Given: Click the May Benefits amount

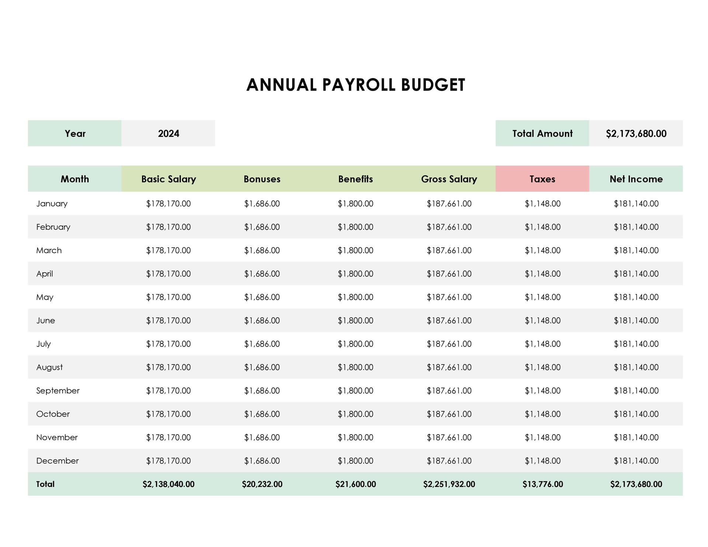Looking at the screenshot, I should tap(355, 297).
